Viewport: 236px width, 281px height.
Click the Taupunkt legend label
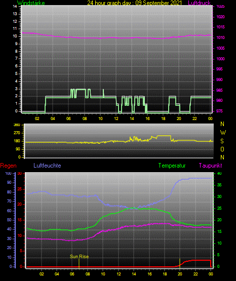[x=210, y=166]
